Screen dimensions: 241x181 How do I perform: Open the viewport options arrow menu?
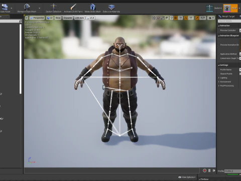click(x=27, y=18)
